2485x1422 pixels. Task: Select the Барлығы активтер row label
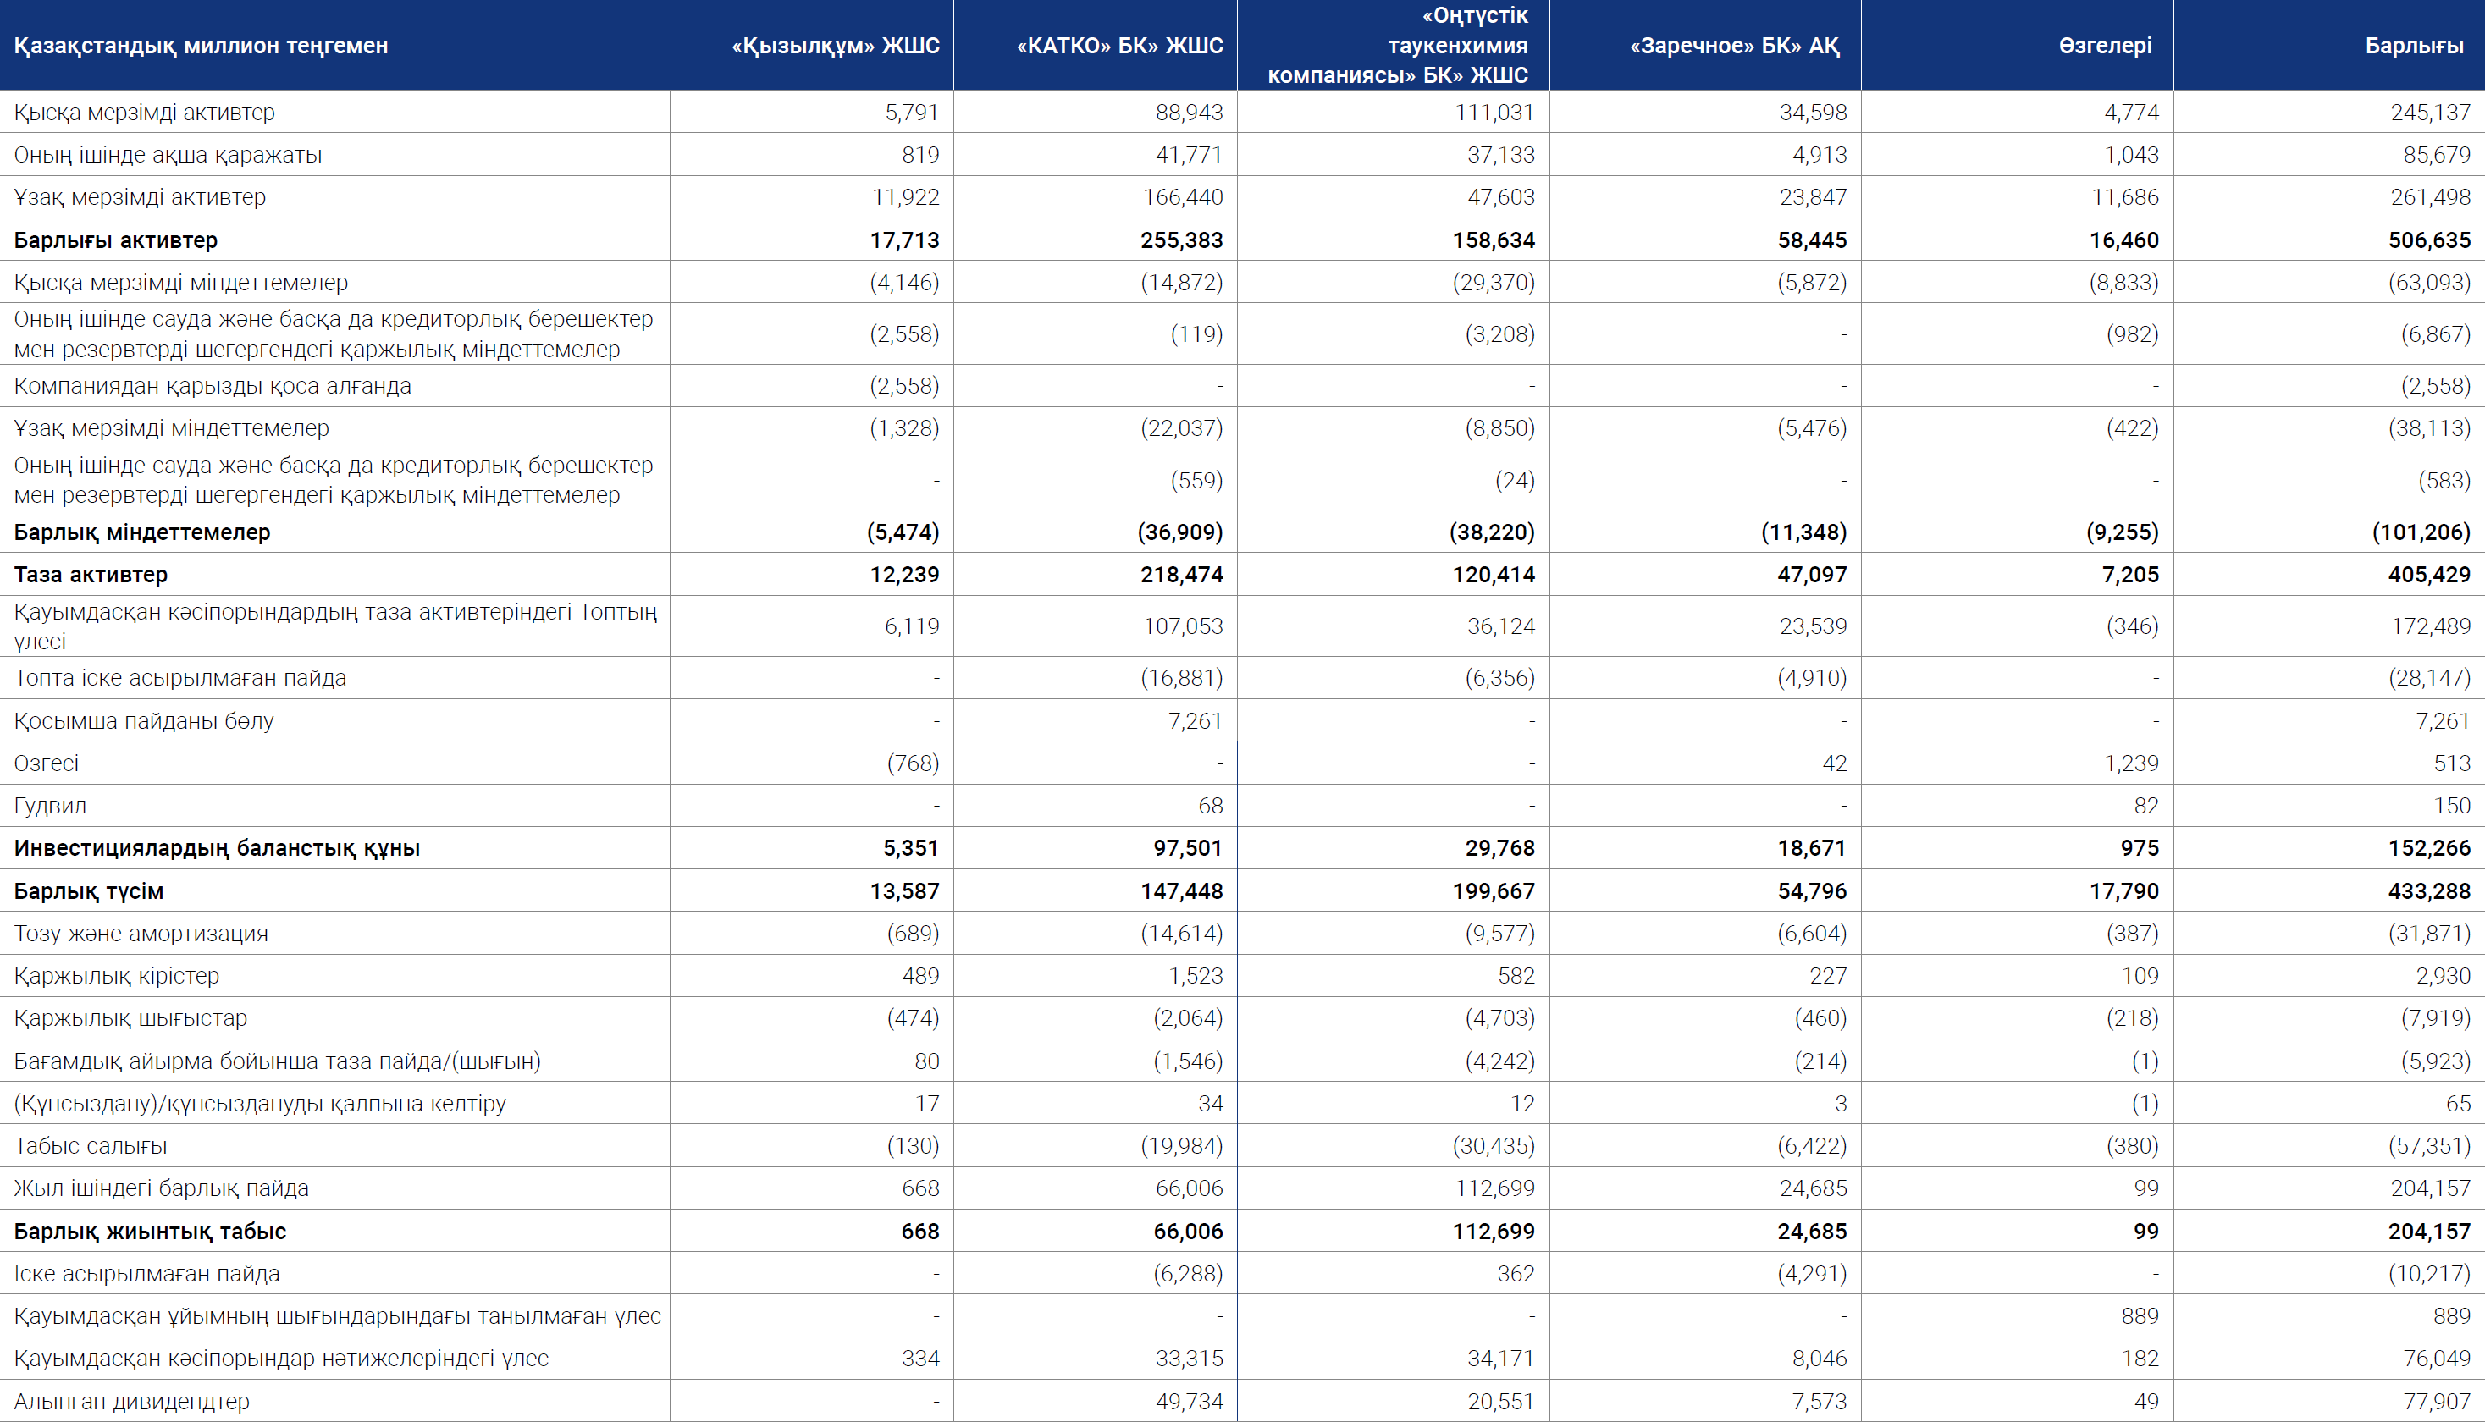[116, 240]
